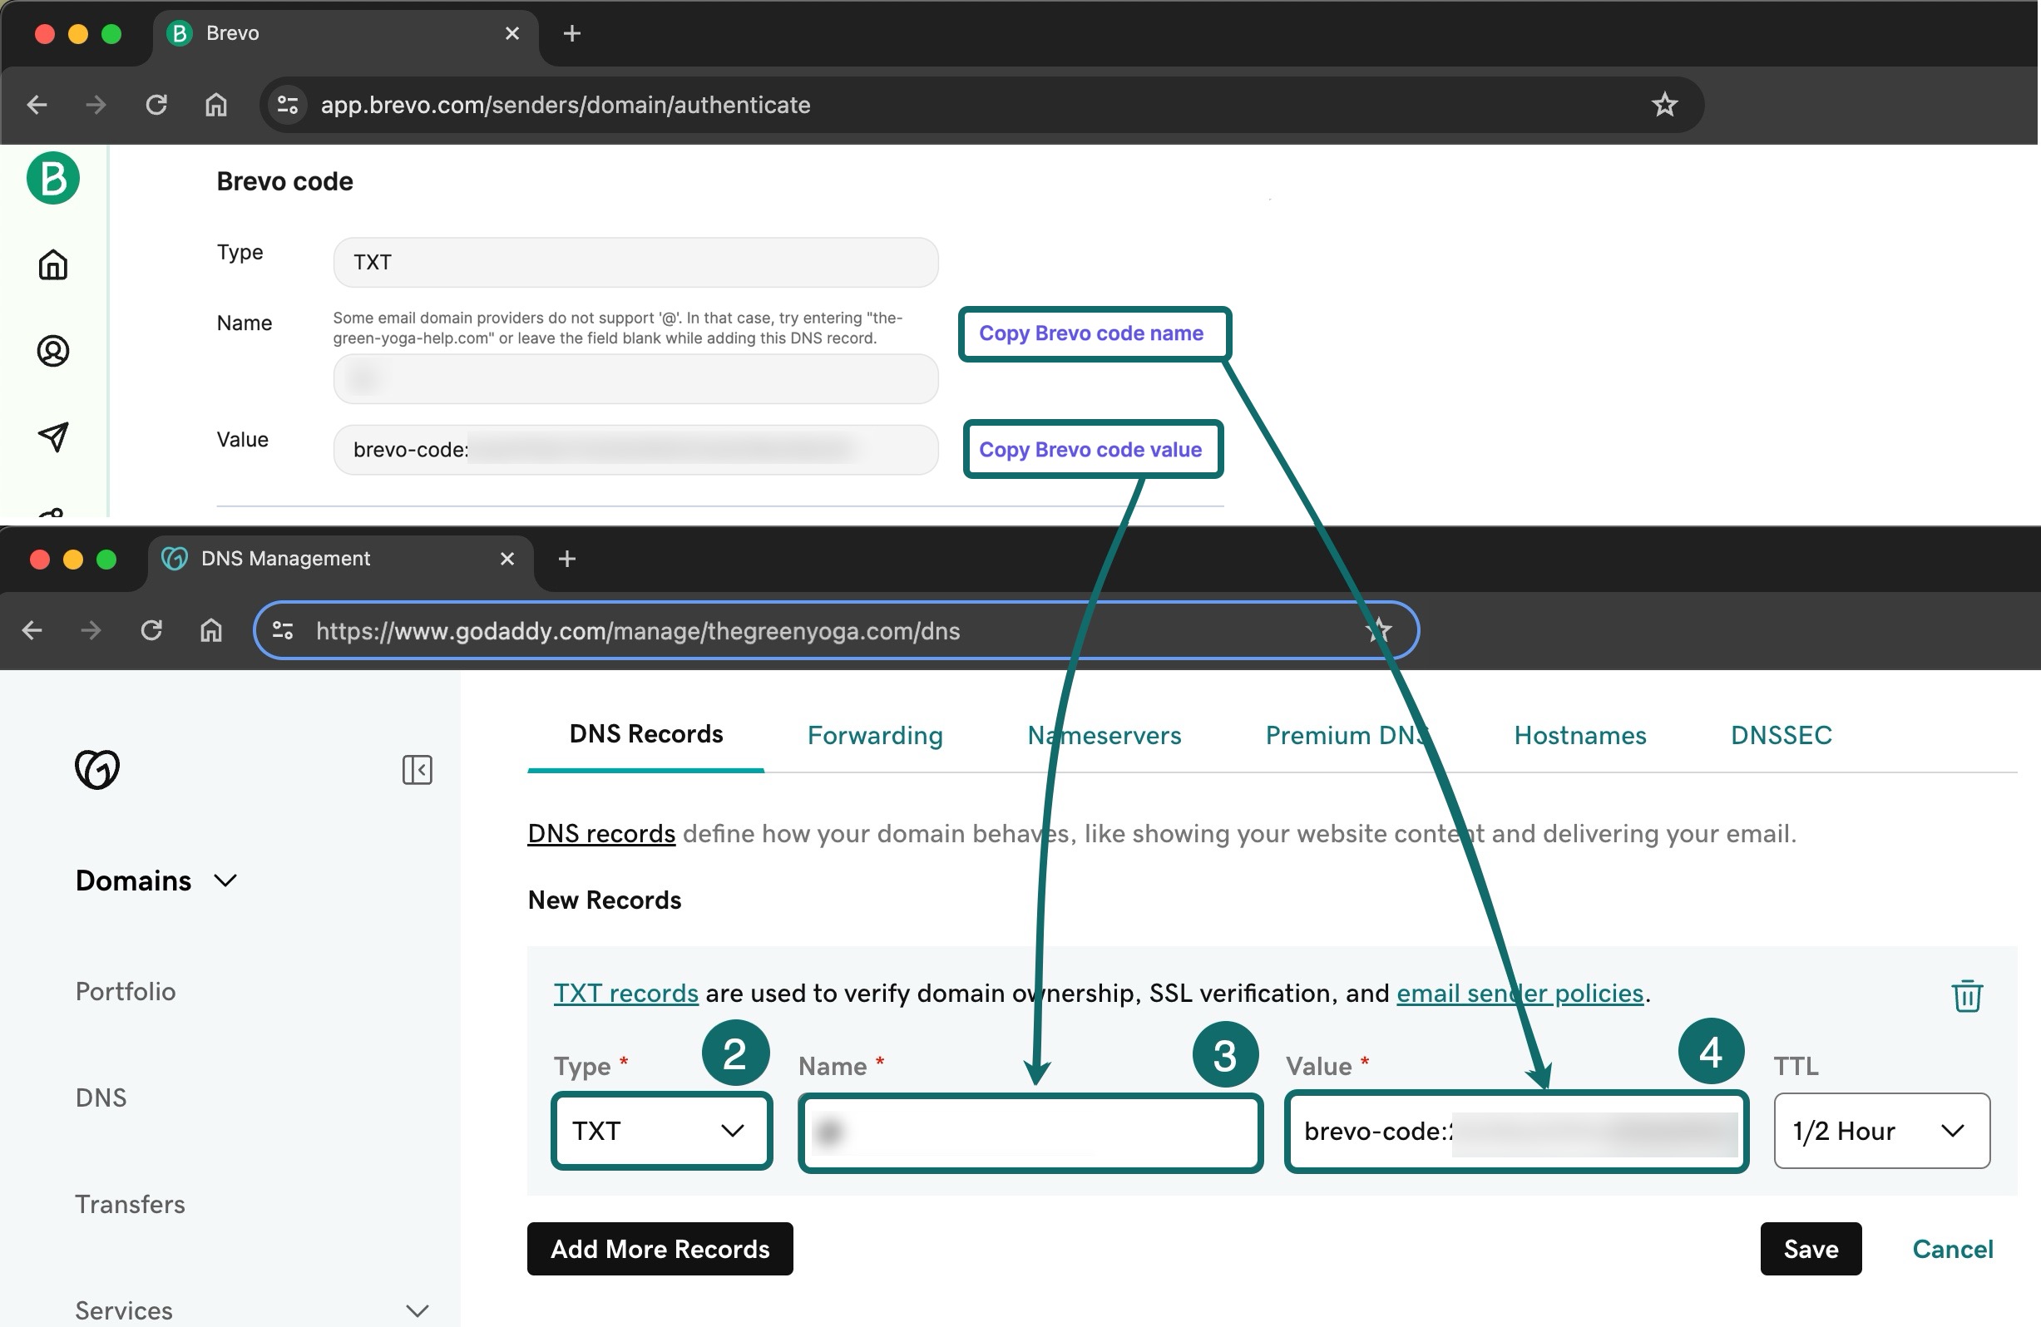Open the TXT records help link
Image resolution: width=2041 pixels, height=1327 pixels.
(625, 993)
